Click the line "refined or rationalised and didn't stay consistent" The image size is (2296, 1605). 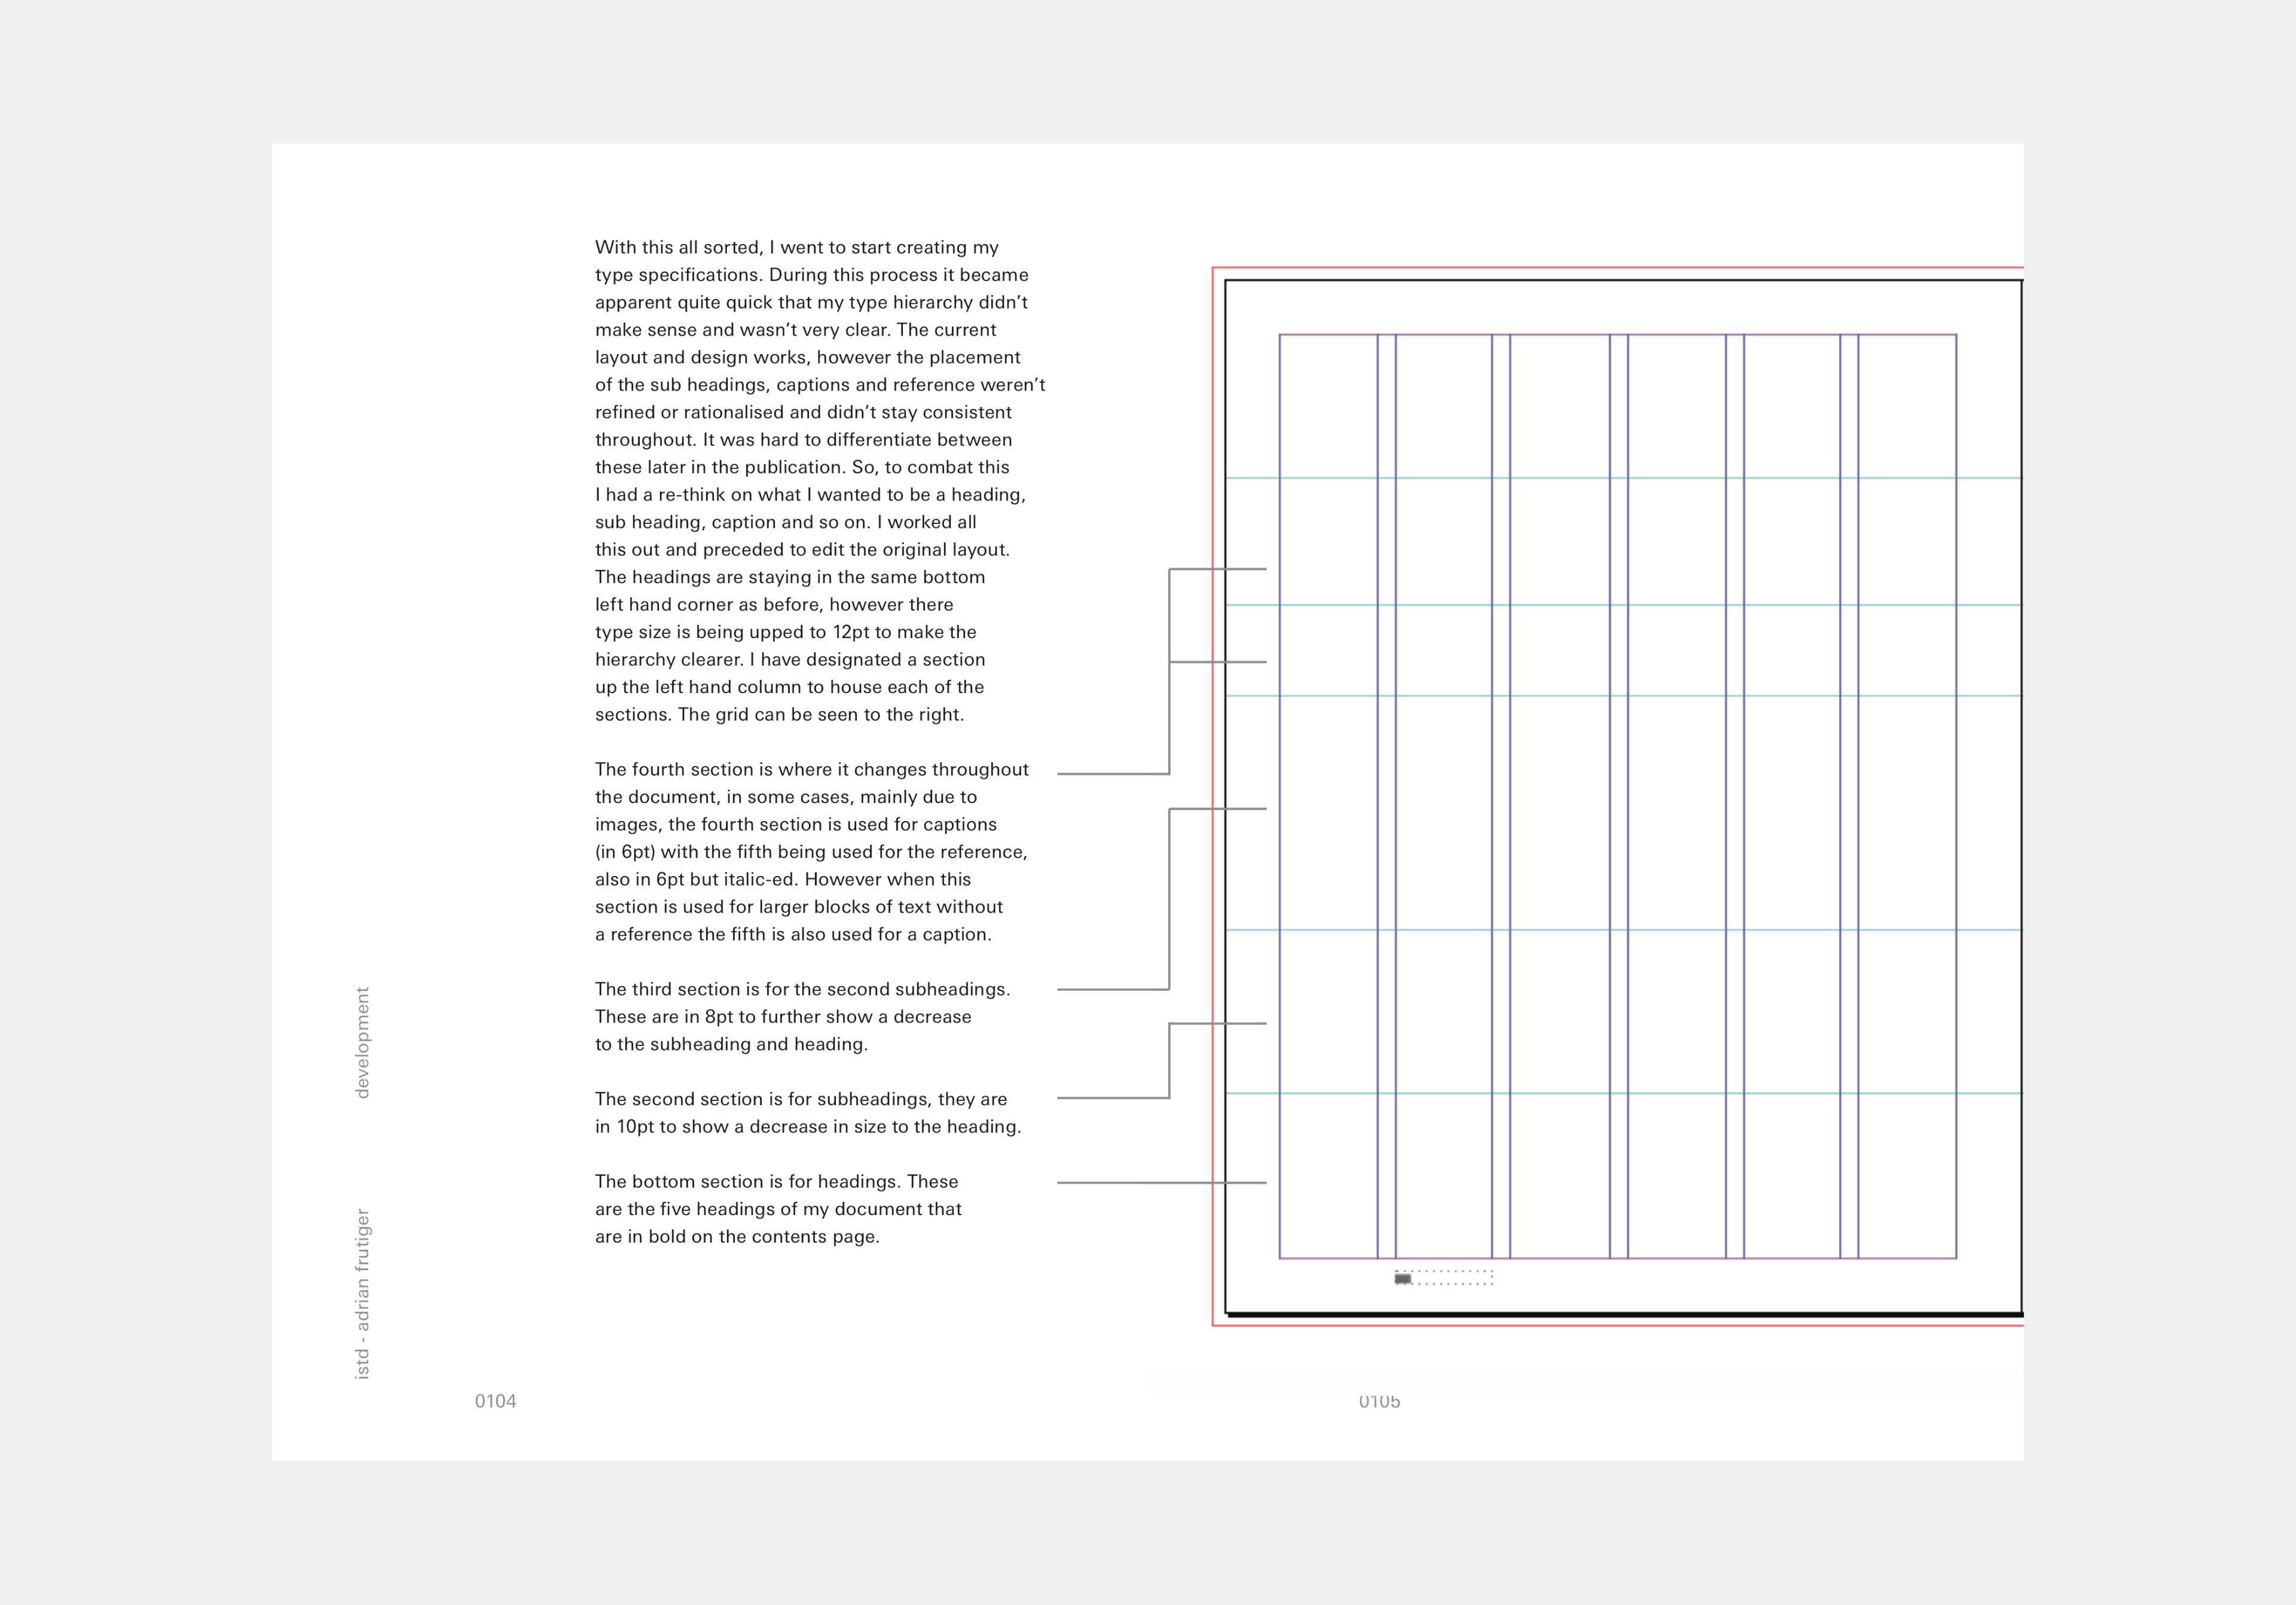click(x=803, y=412)
